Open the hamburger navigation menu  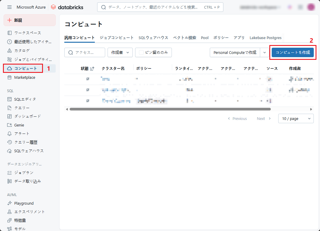pyautogui.click(x=9, y=7)
